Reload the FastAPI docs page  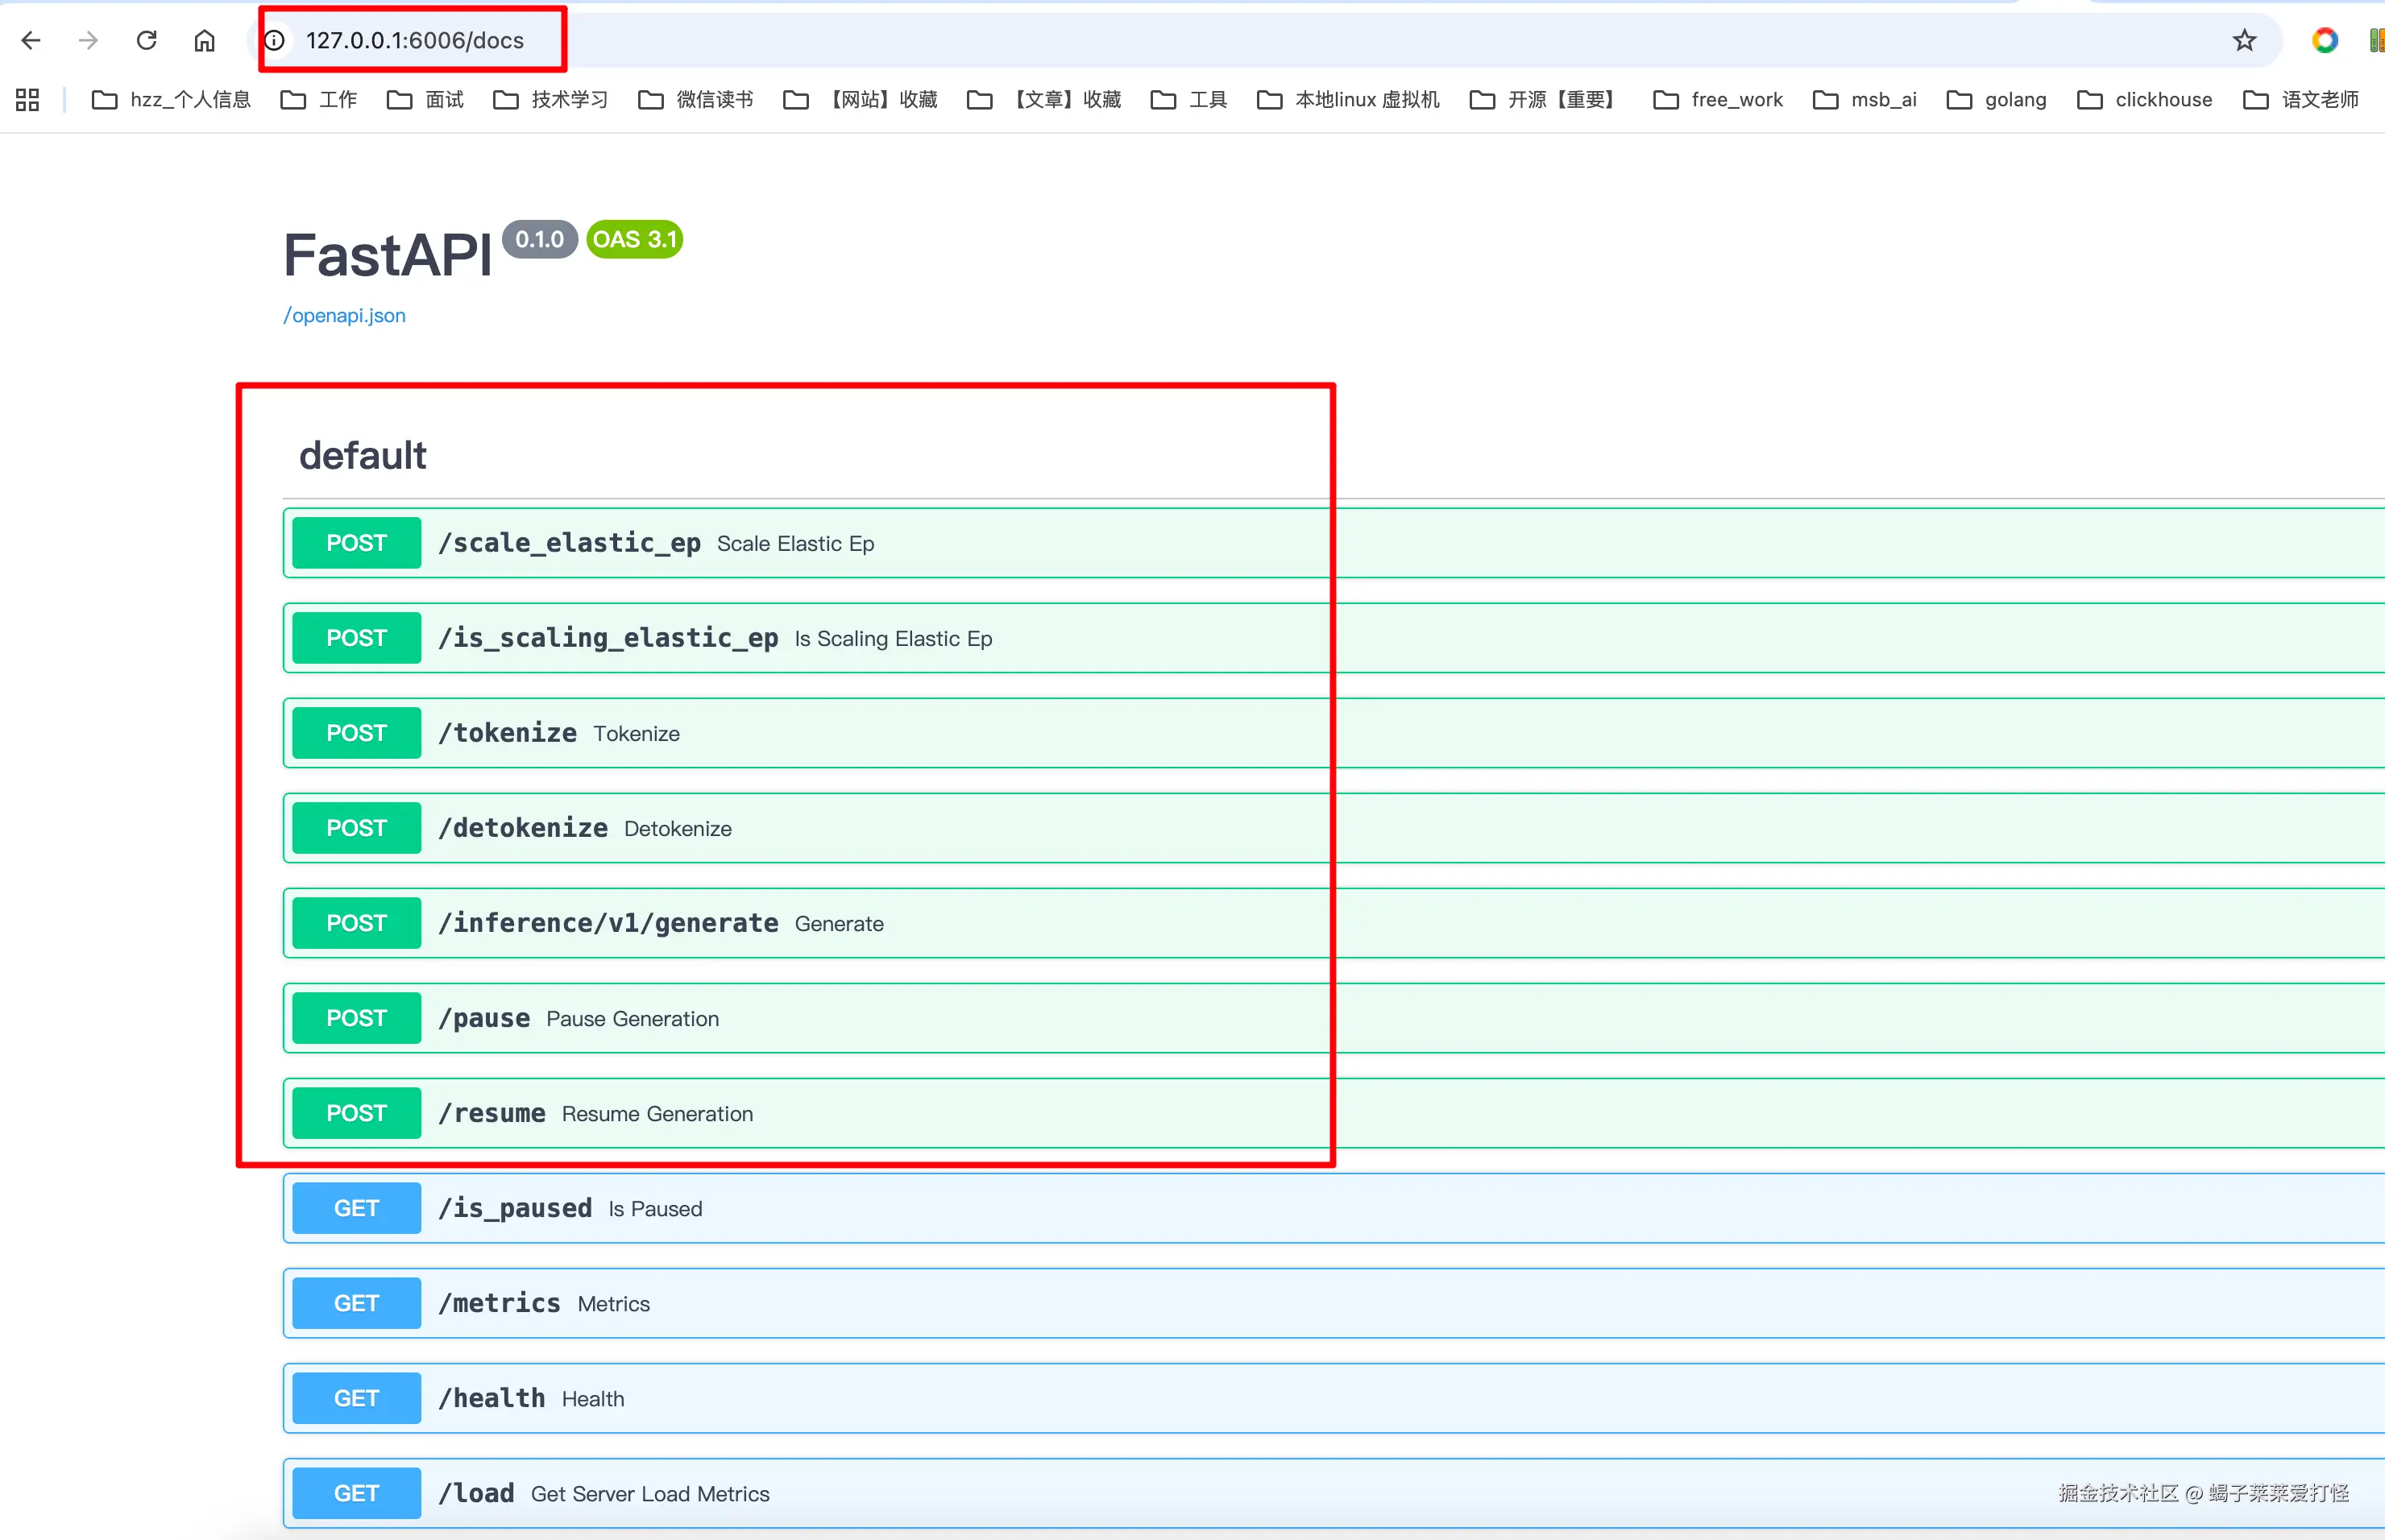[x=147, y=40]
